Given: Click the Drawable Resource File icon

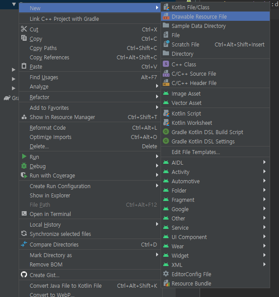Looking at the screenshot, I should click(x=166, y=16).
